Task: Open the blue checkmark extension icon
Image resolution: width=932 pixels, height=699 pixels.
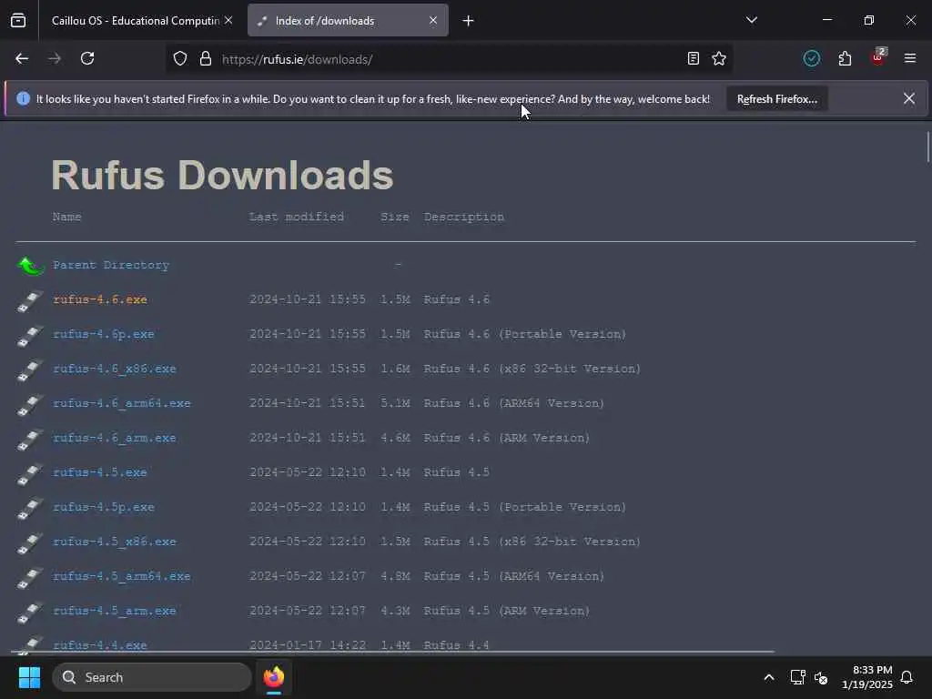Action: (x=811, y=58)
